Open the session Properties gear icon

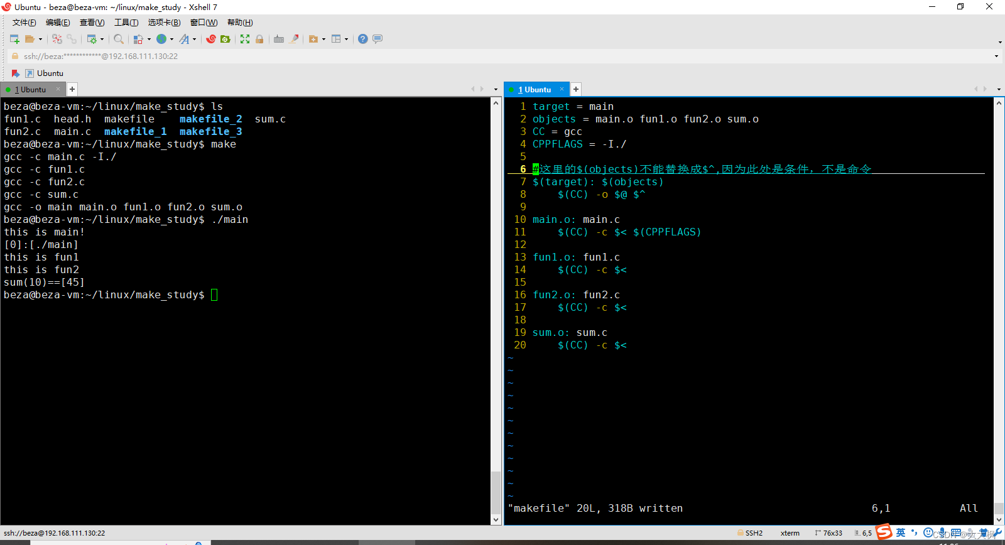(92, 39)
